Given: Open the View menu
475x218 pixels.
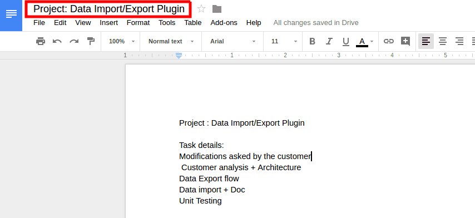Looking at the screenshot, I should pyautogui.click(x=83, y=23).
